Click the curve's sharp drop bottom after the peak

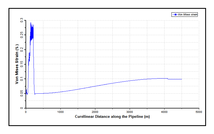[35, 94]
